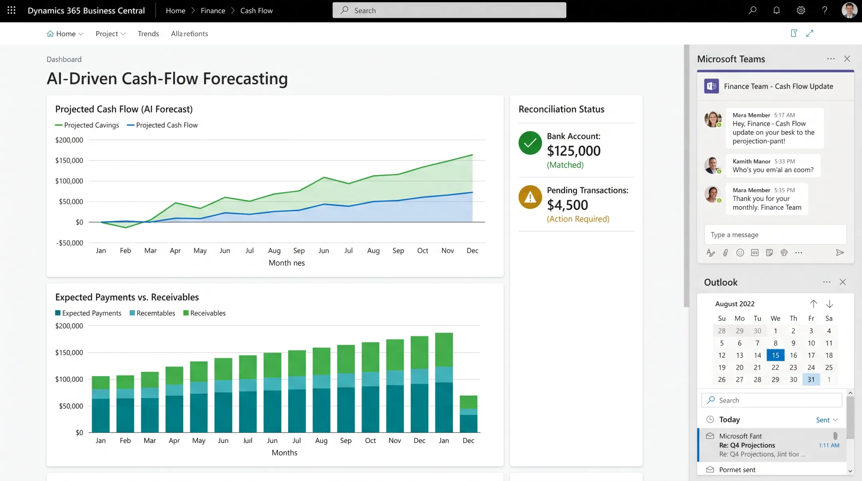
Task: Go to Home breadcrumb
Action: coord(176,11)
